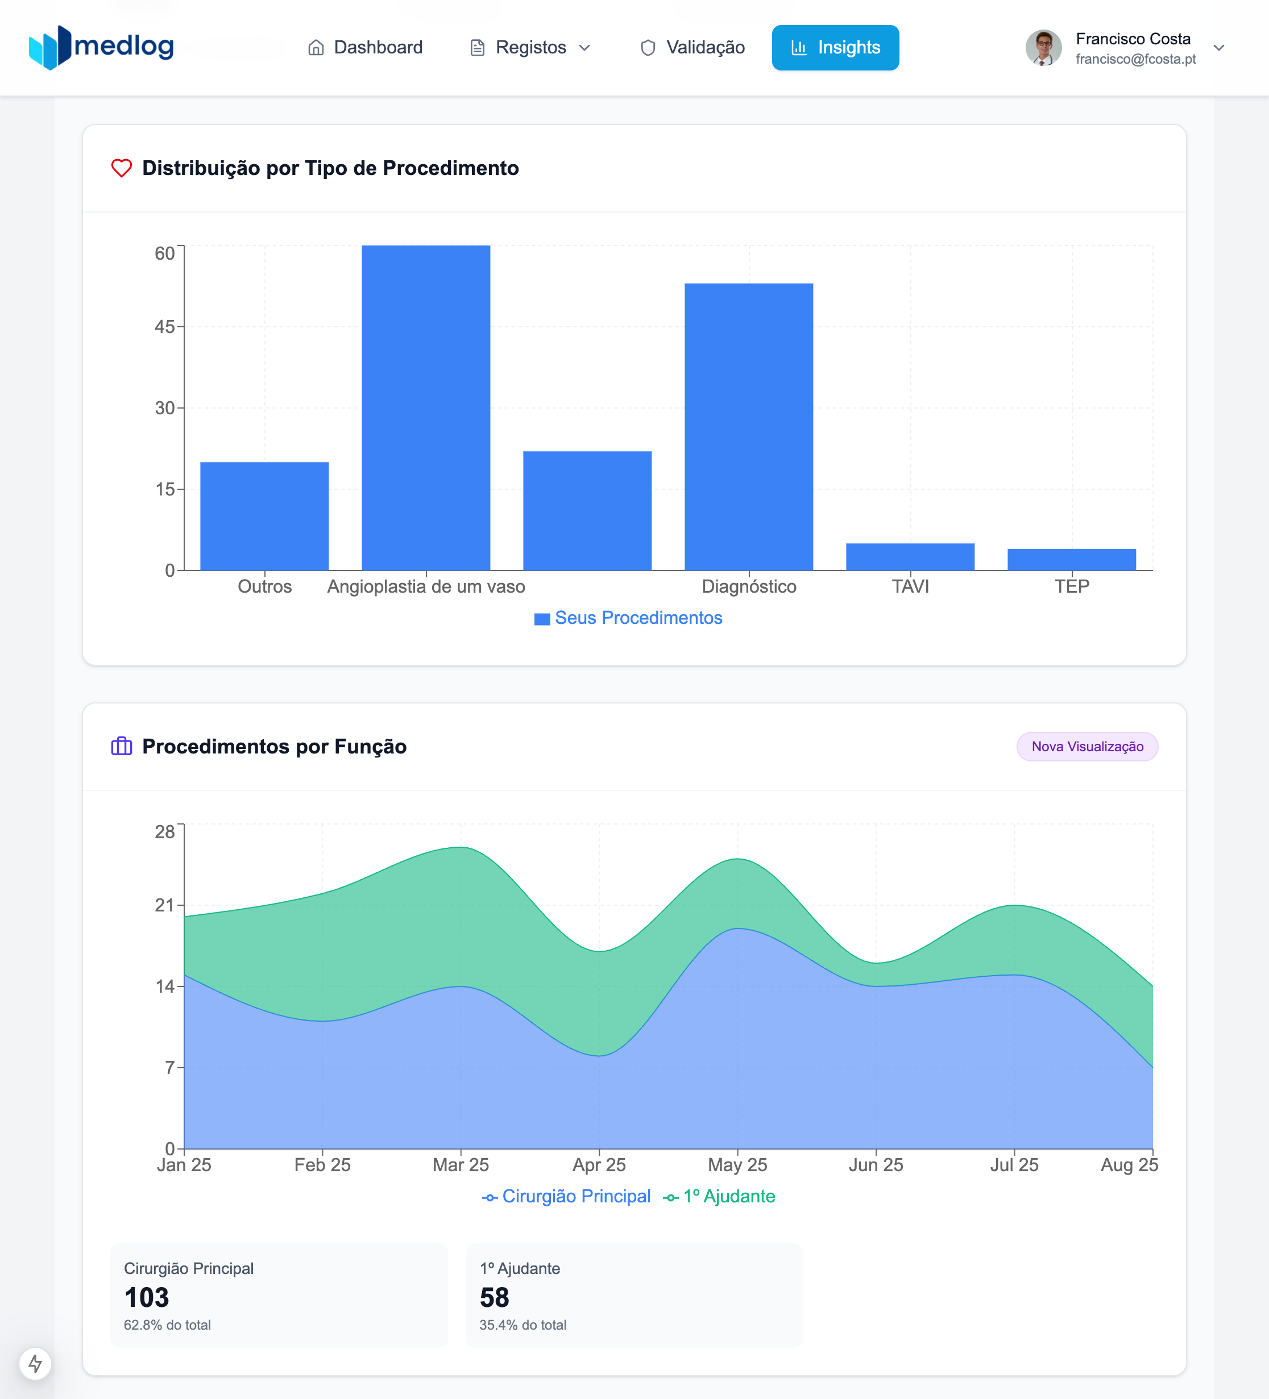1269x1399 pixels.
Task: Toggle Cirurgião Principal legend series
Action: [x=575, y=1196]
